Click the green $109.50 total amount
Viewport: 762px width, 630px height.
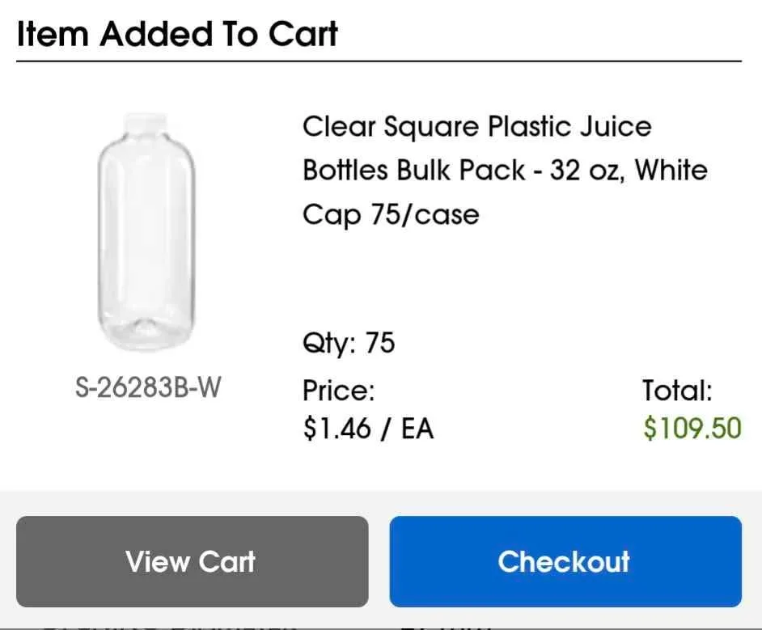(692, 428)
